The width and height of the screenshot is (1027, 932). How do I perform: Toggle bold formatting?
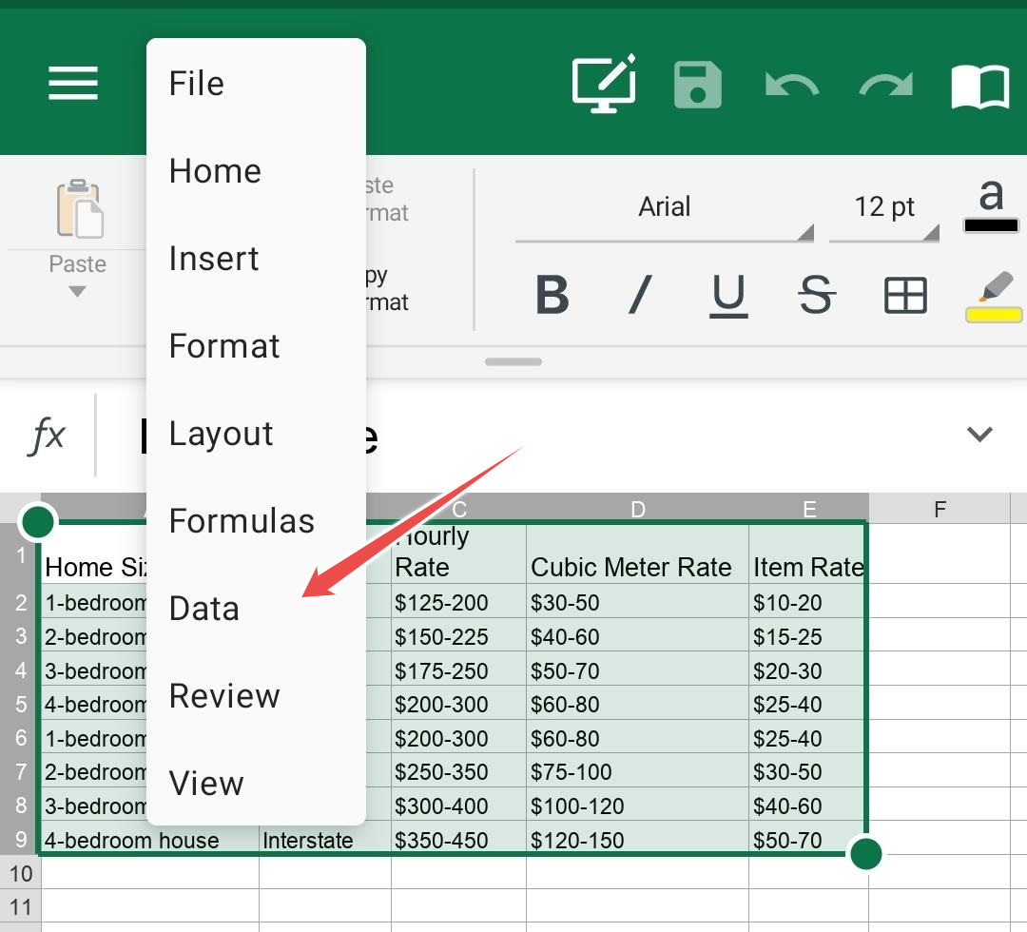click(552, 296)
